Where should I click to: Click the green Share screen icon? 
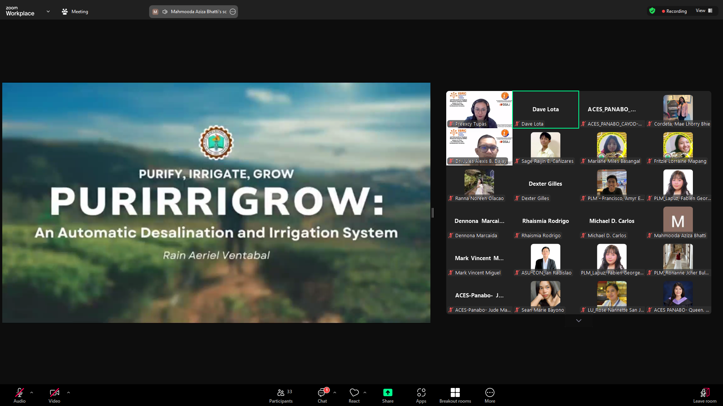[387, 392]
